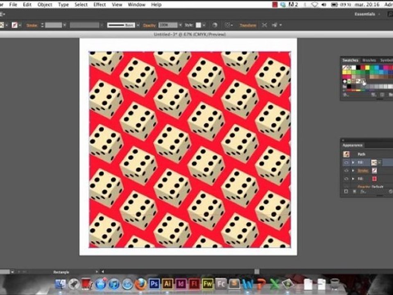Open Photoshop from the Dock
393x295 pixels.
[x=154, y=284]
